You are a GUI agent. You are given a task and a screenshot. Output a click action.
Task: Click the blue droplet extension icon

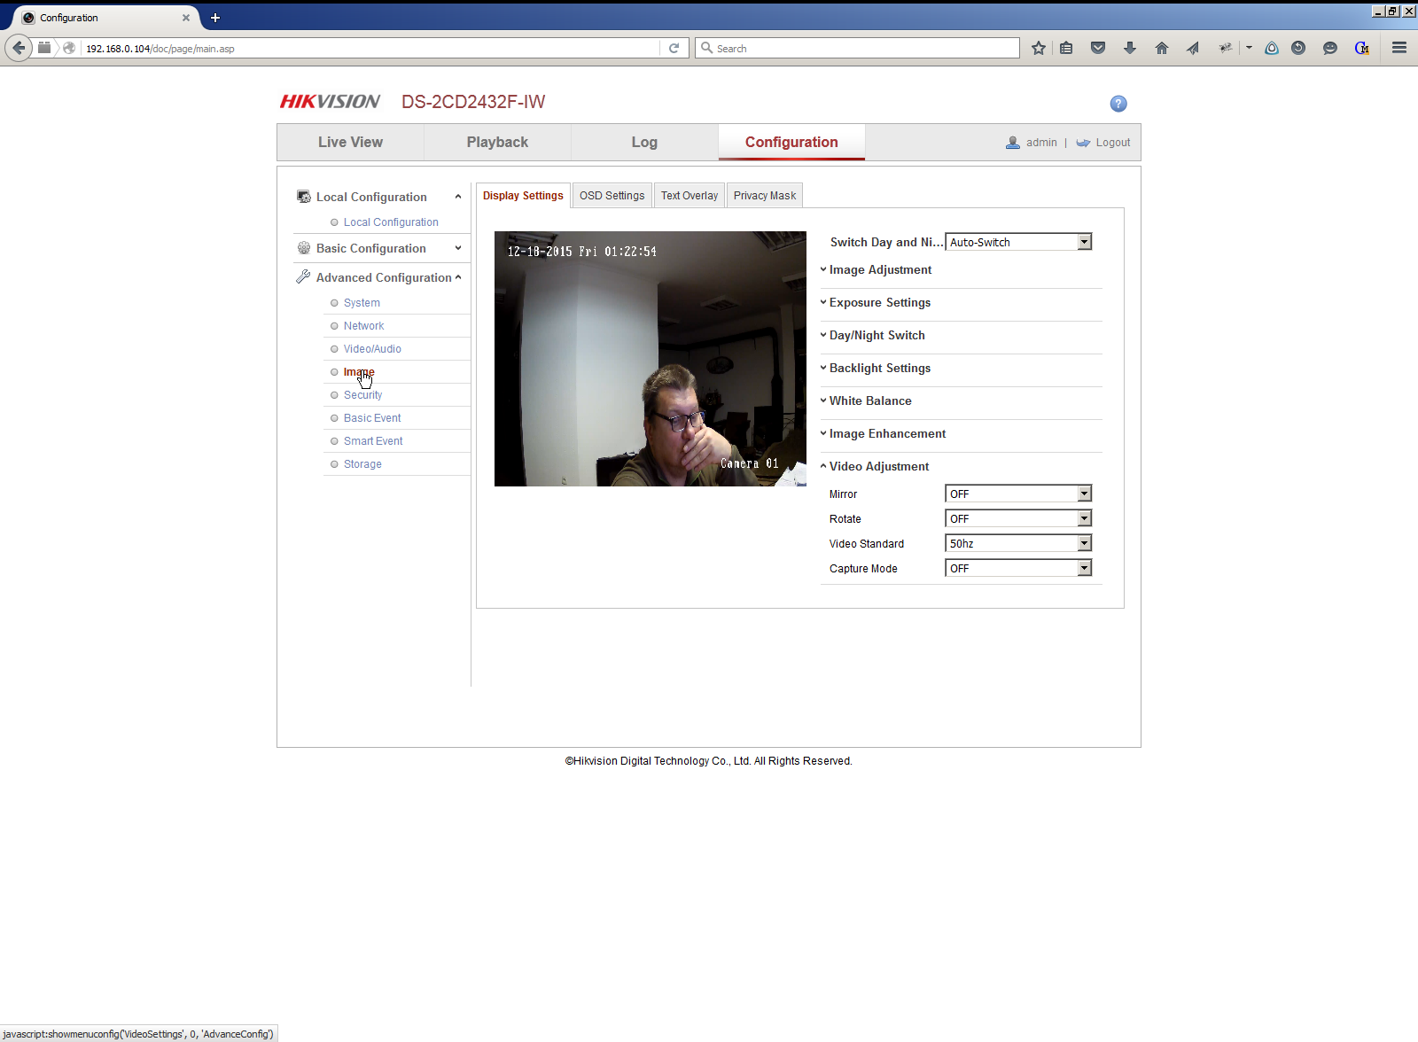[x=1272, y=48]
